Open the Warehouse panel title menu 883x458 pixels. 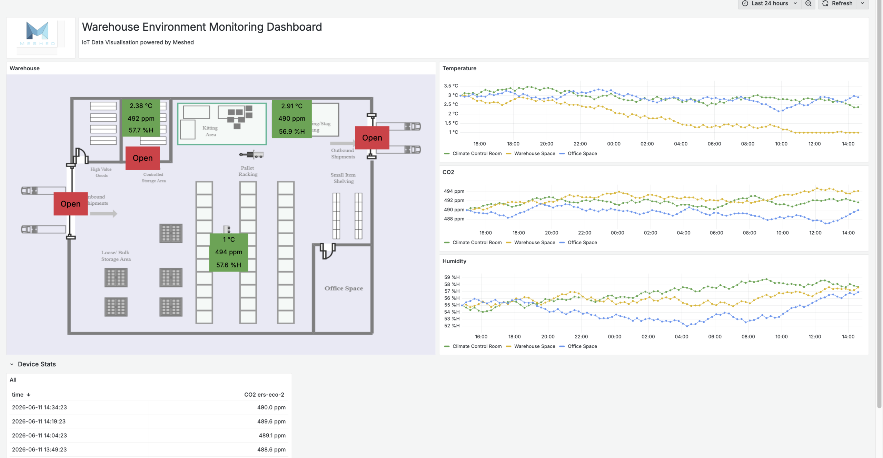coord(24,68)
